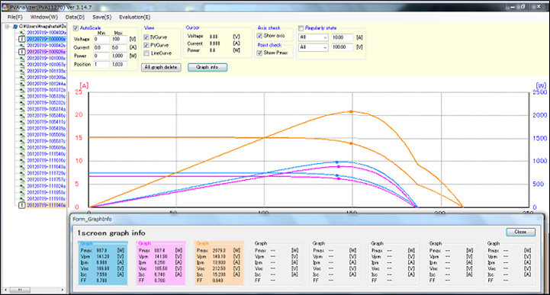Open the first All dropdown for current
The image size is (550, 295).
[313, 37]
